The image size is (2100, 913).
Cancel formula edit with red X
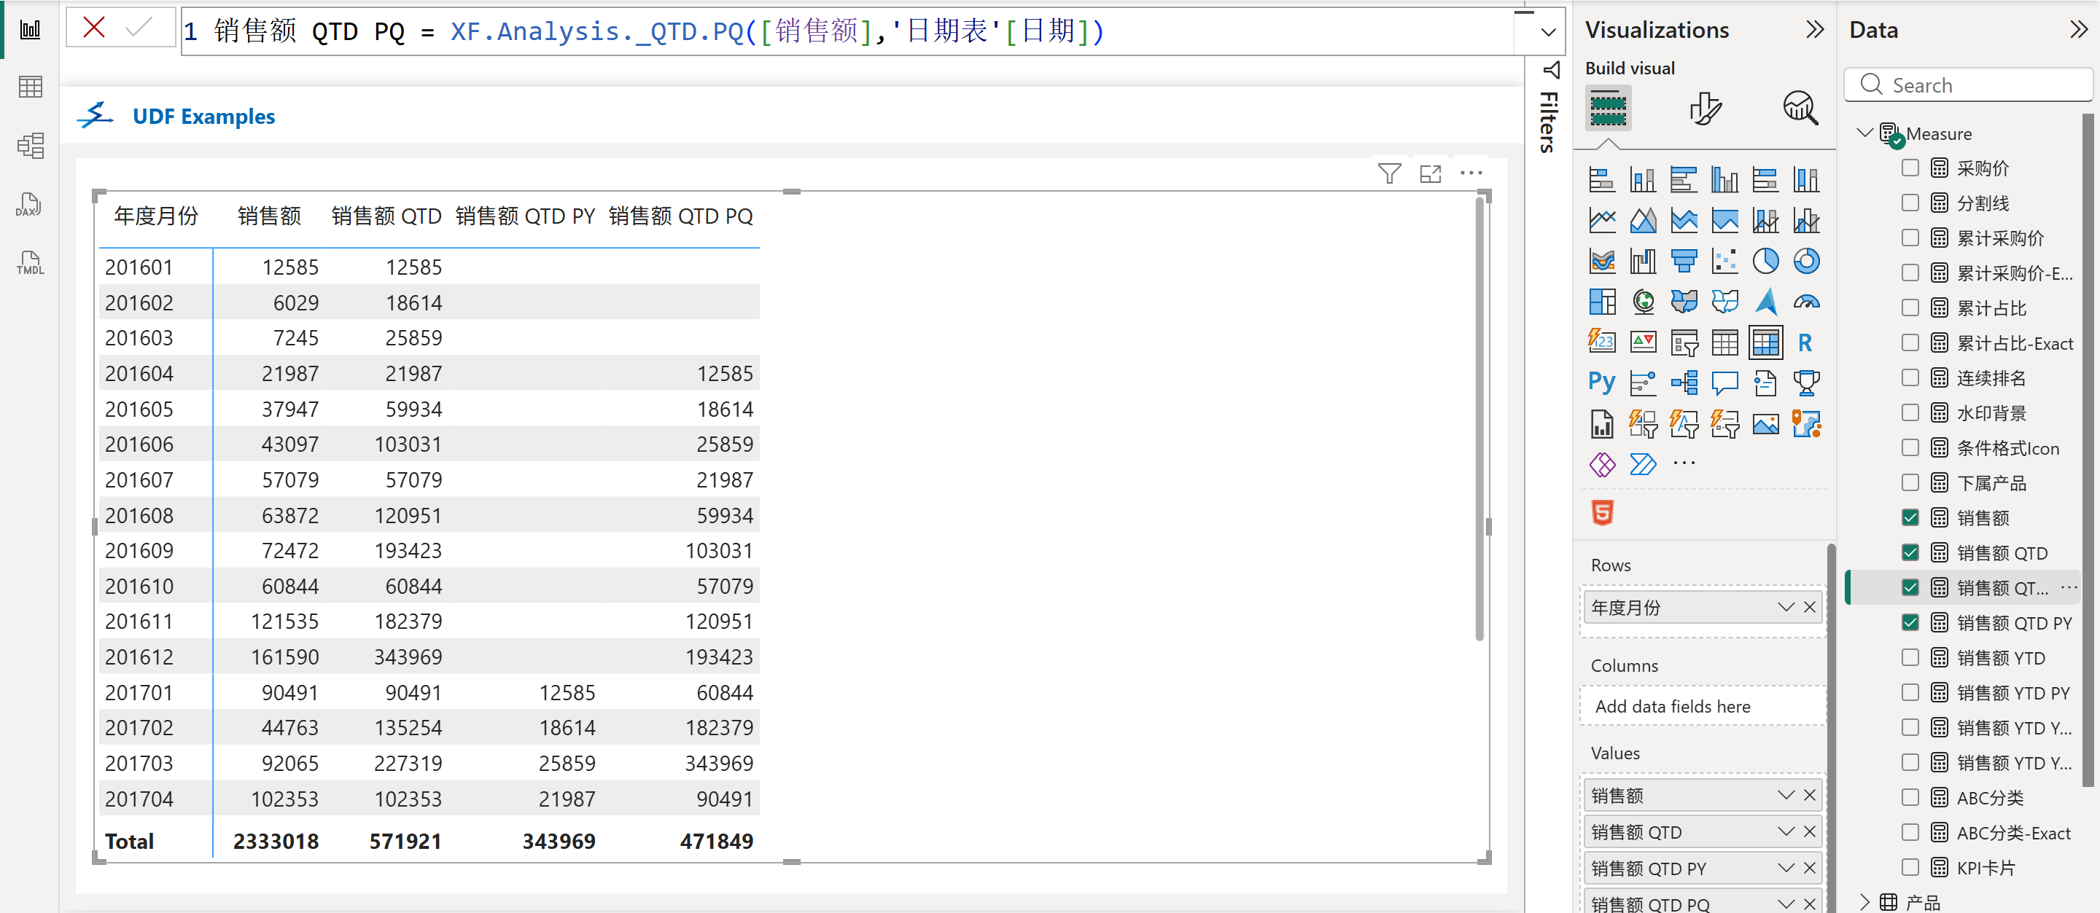[94, 28]
